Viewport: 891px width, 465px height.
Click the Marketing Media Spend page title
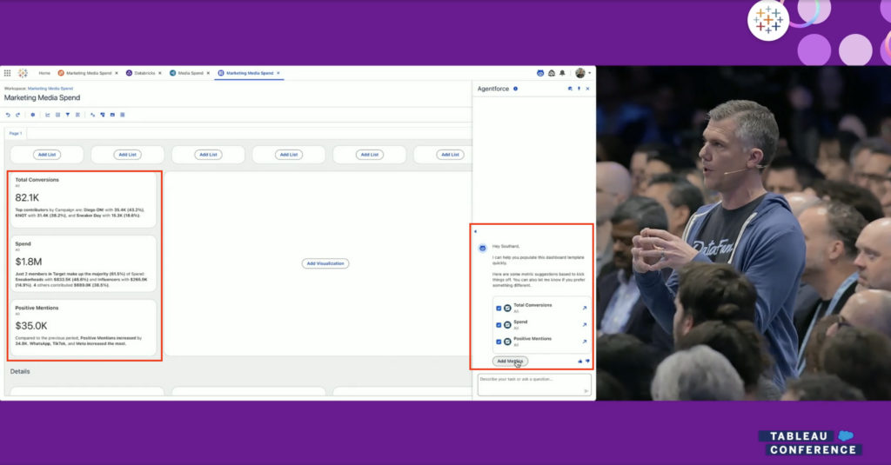click(42, 97)
